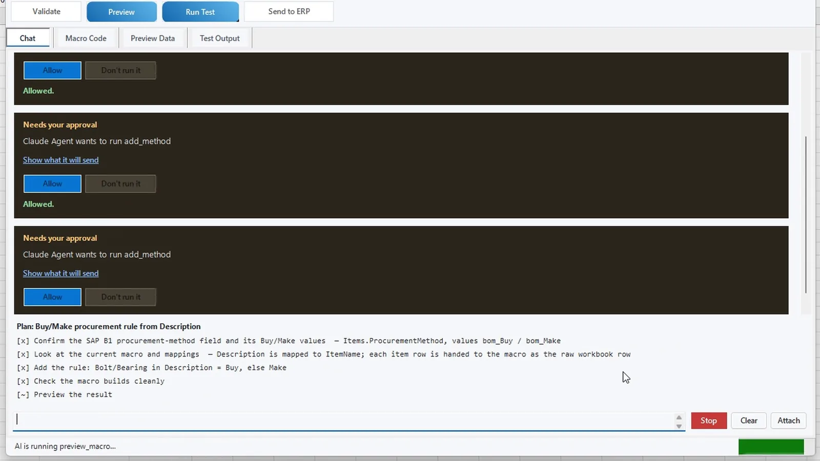Open Show what it will send in middle card

[x=61, y=160]
